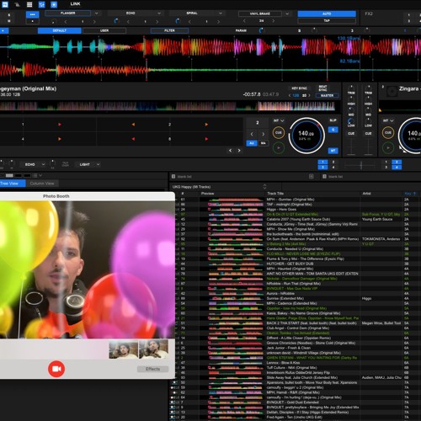Open the ECHO effect dropdown in FX1
Viewport: 421px width, 421px height.
159,13
